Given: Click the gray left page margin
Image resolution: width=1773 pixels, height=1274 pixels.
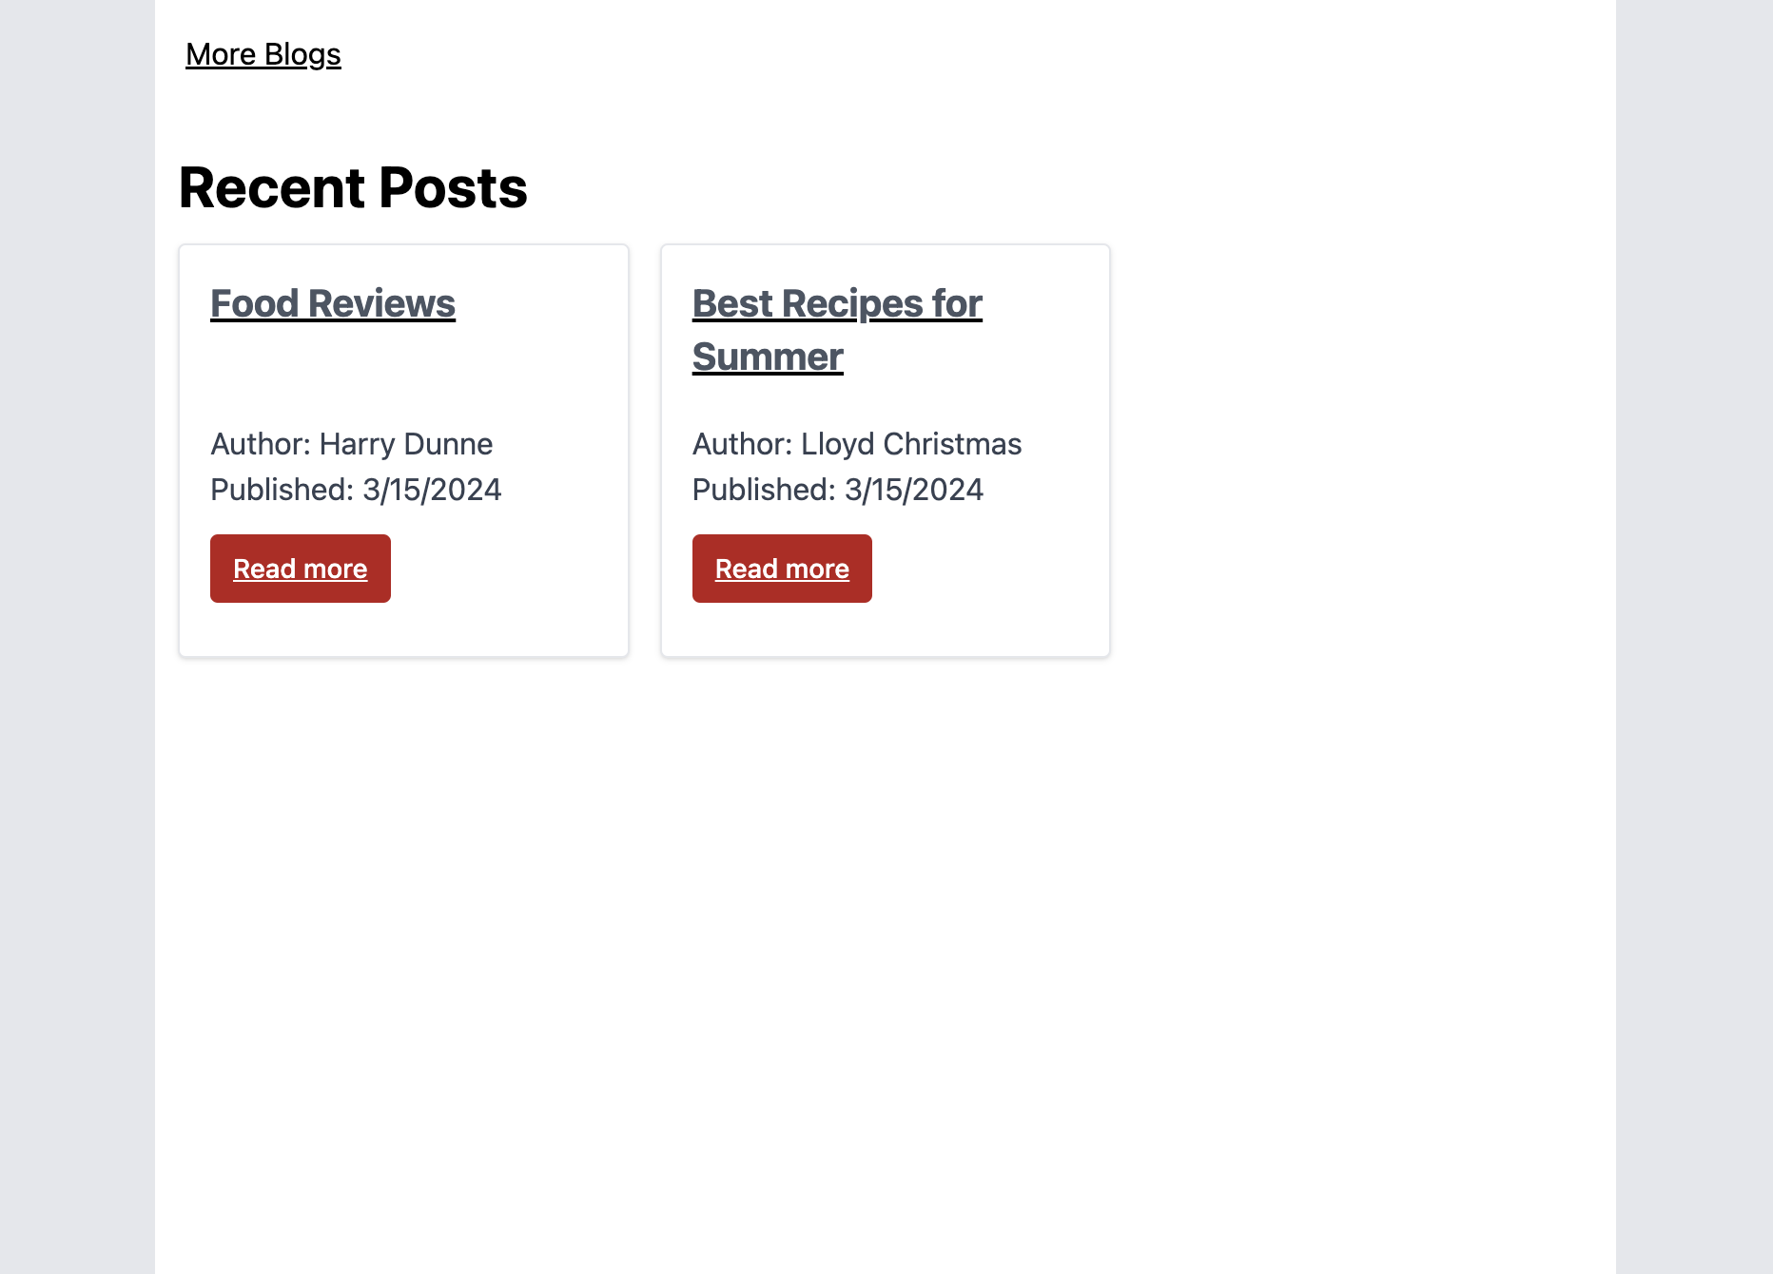Looking at the screenshot, I should point(76,637).
